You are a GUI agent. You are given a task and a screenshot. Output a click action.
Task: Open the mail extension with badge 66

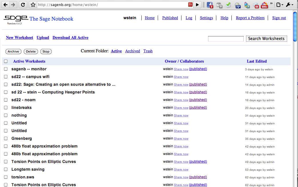coord(256,5)
